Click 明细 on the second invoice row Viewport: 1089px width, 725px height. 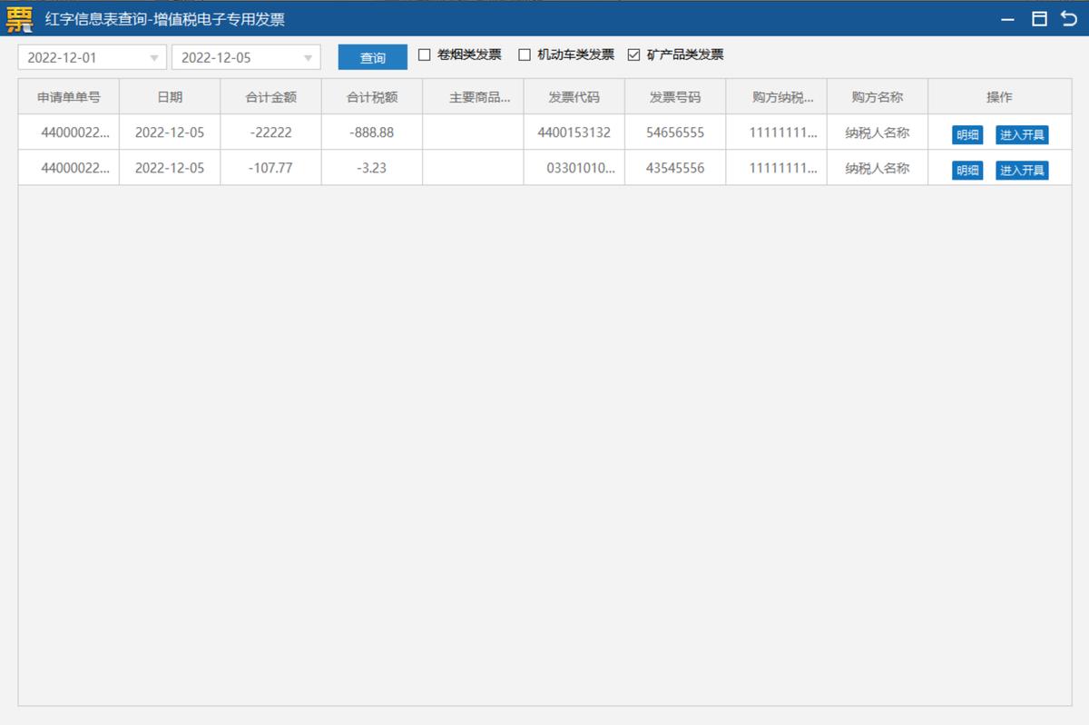(966, 170)
